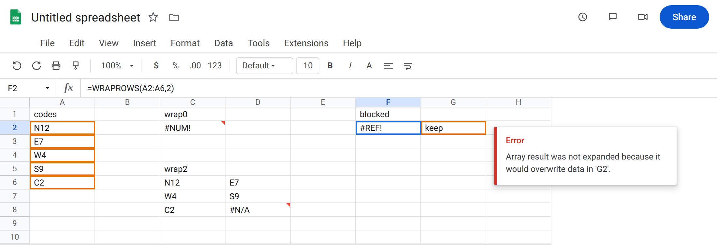Viewport: 717px width, 250px height.
Task: Open the 100% zoom dropdown
Action: click(117, 66)
